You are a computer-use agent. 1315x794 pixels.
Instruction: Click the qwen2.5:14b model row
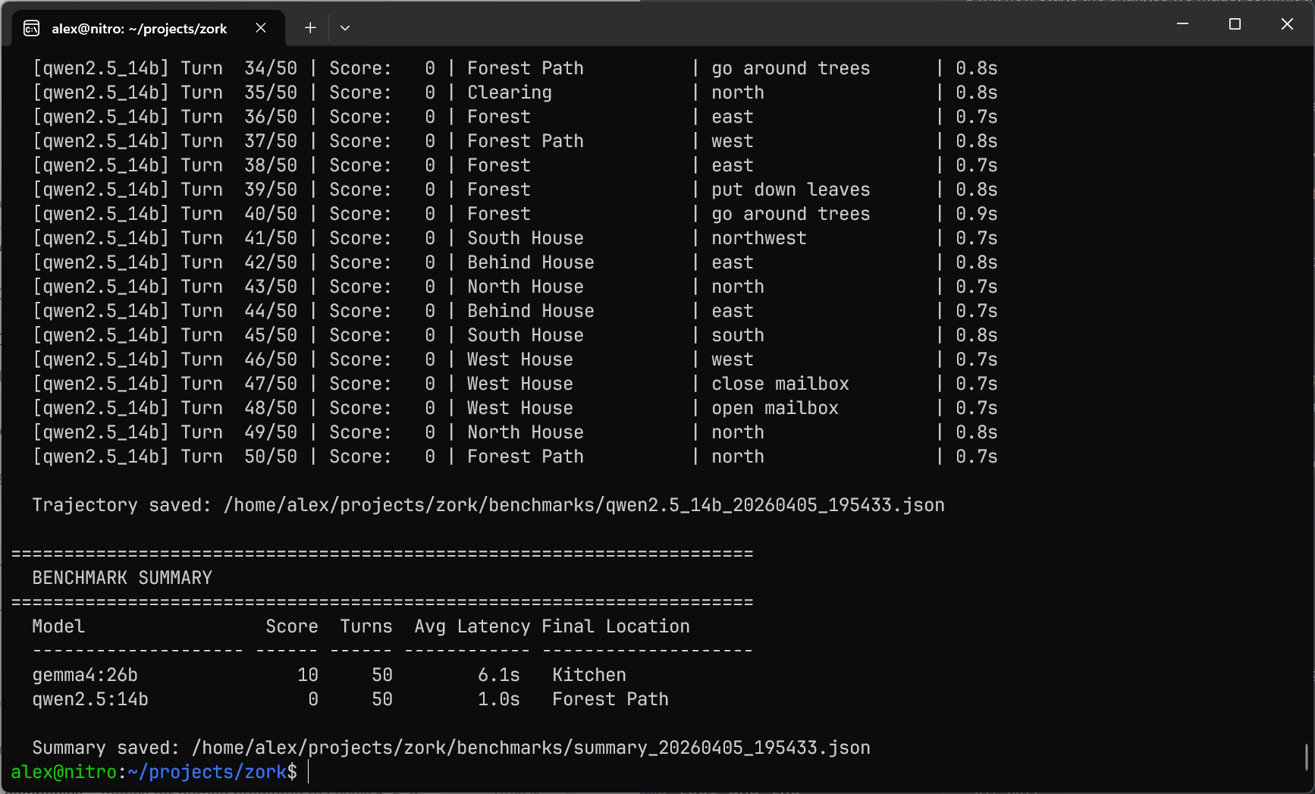(90, 698)
